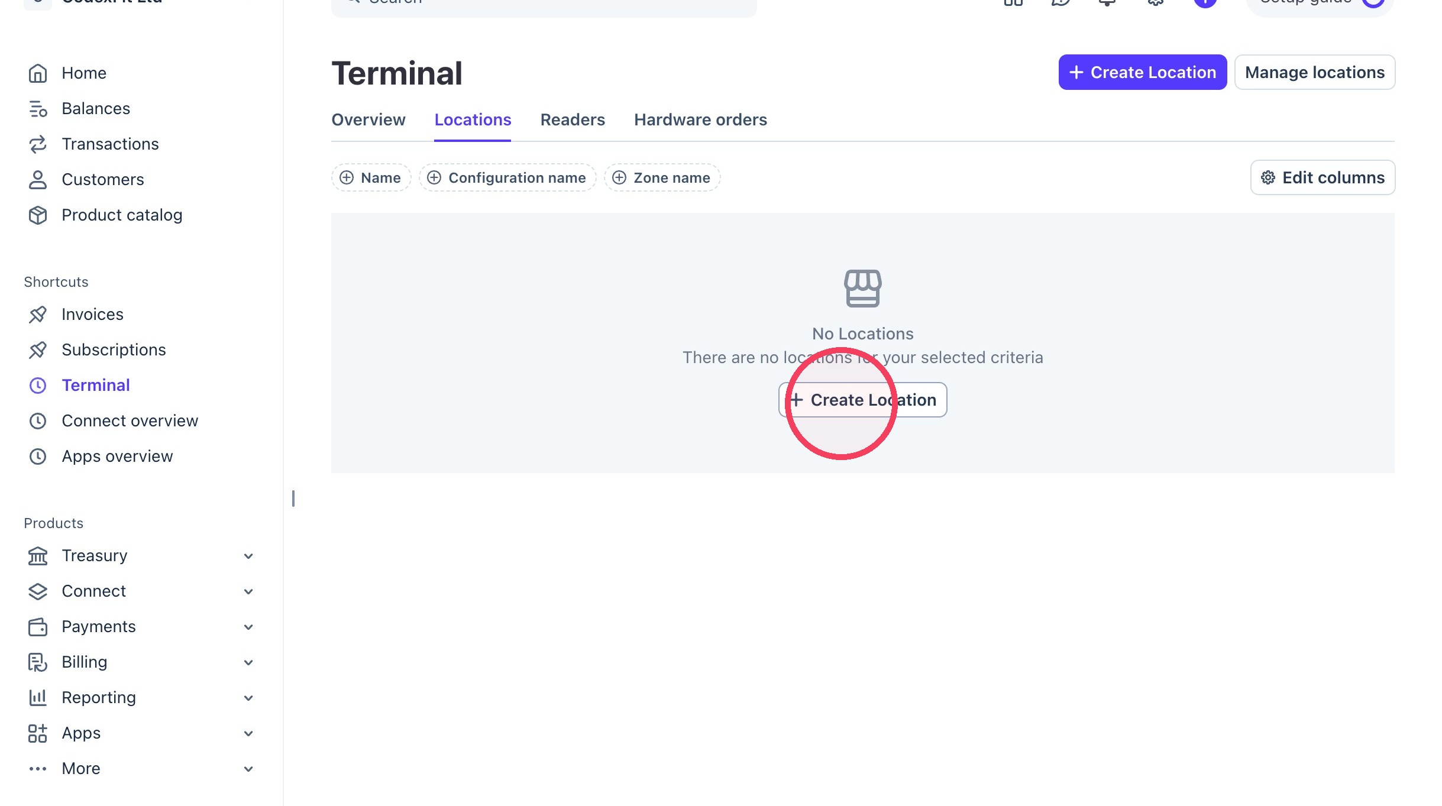Click the Transactions arrows icon
Image resolution: width=1442 pixels, height=806 pixels.
coord(38,144)
